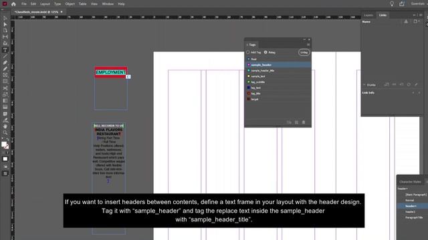Select the Page tool
This screenshot has width=428, height=240.
click(x=5, y=31)
